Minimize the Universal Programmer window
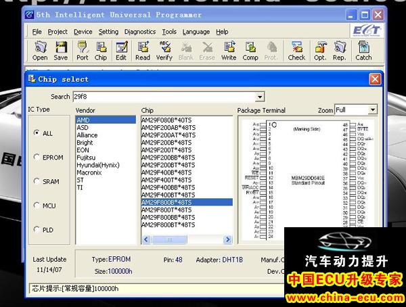 tap(351, 15)
